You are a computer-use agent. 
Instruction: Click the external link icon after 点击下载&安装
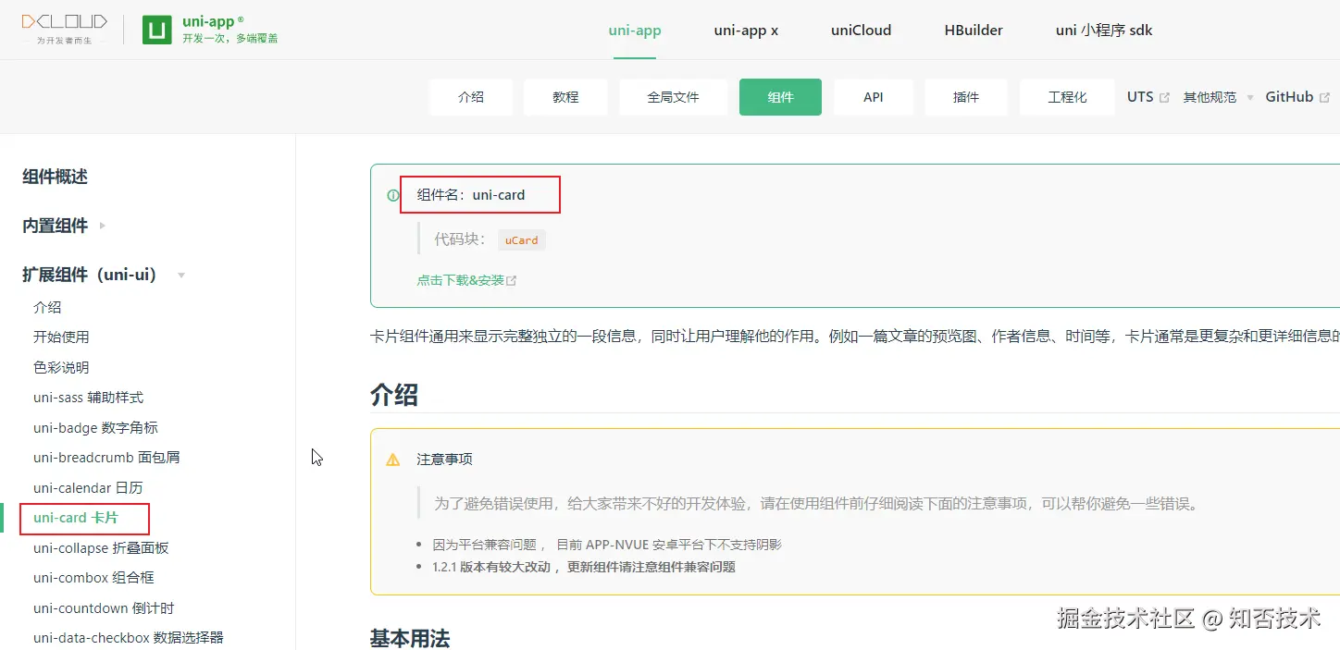click(512, 280)
